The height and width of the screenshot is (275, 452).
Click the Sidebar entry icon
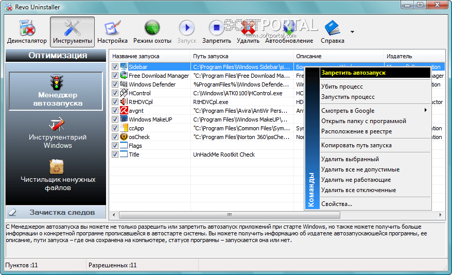click(x=124, y=66)
